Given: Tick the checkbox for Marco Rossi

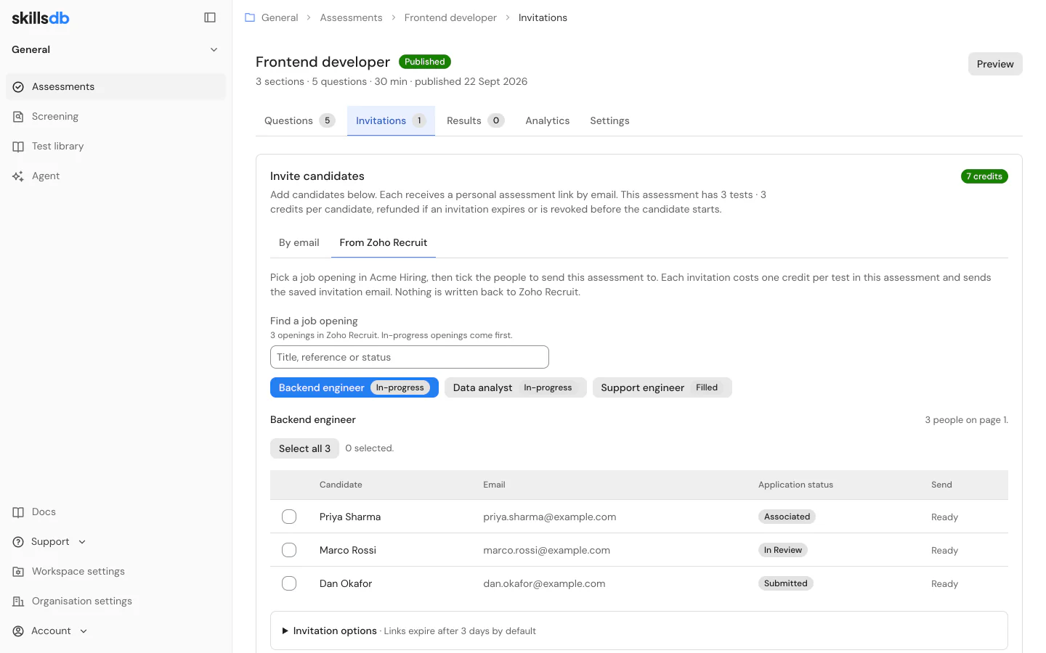Looking at the screenshot, I should point(289,550).
